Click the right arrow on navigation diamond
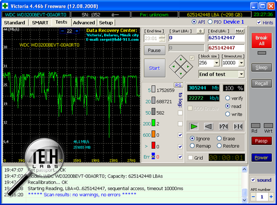 point(188,66)
